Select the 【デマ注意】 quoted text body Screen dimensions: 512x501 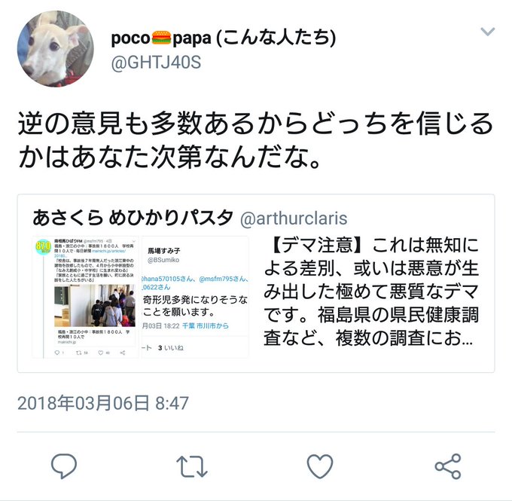371,292
